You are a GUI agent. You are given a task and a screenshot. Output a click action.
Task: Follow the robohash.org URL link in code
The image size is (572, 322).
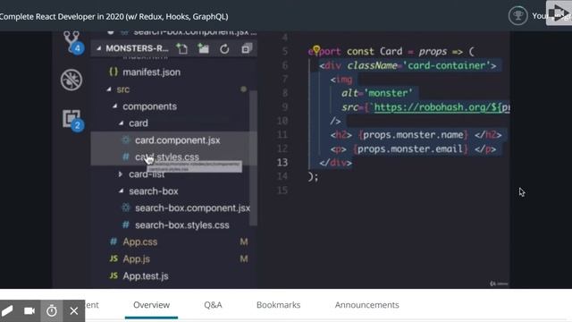click(x=442, y=107)
